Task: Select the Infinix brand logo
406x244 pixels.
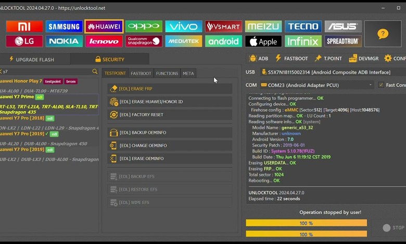Action: pos(303,42)
